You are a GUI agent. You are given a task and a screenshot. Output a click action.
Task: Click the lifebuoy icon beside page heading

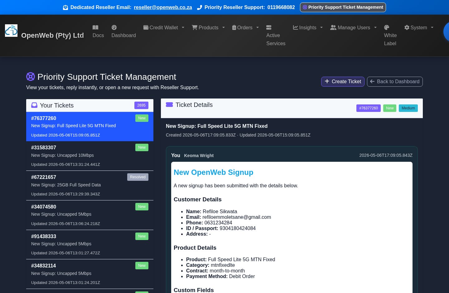tap(31, 76)
